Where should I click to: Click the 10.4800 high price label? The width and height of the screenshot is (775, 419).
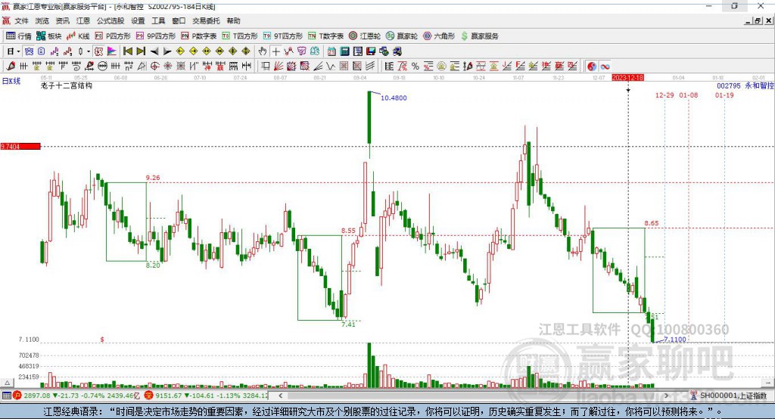click(394, 98)
